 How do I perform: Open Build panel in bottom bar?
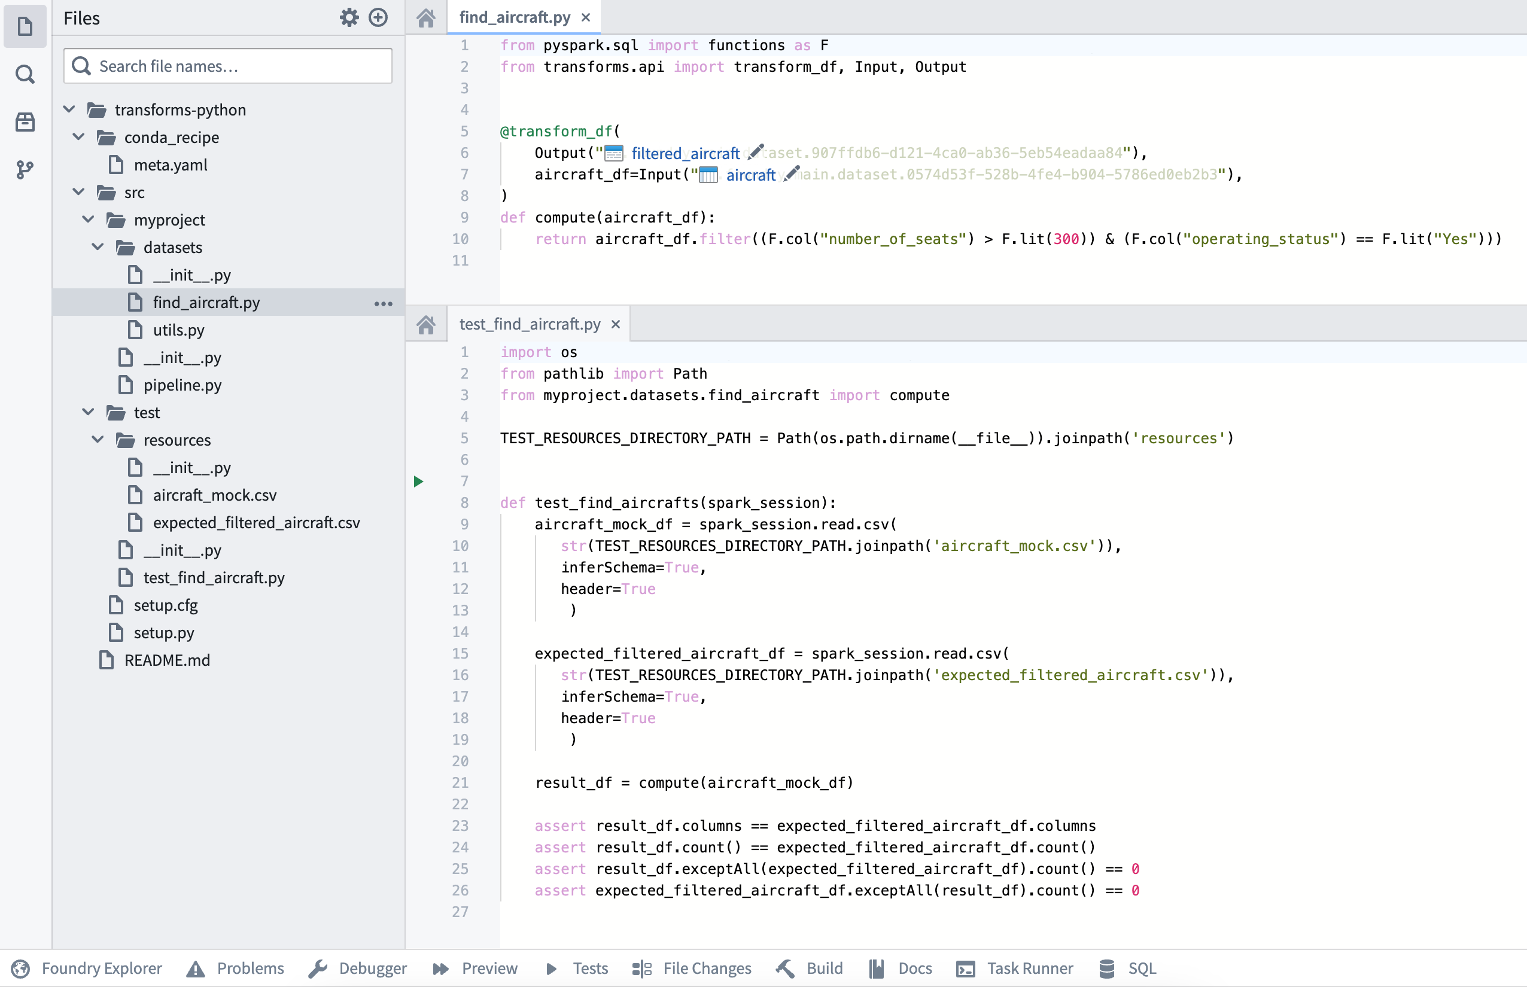[809, 968]
